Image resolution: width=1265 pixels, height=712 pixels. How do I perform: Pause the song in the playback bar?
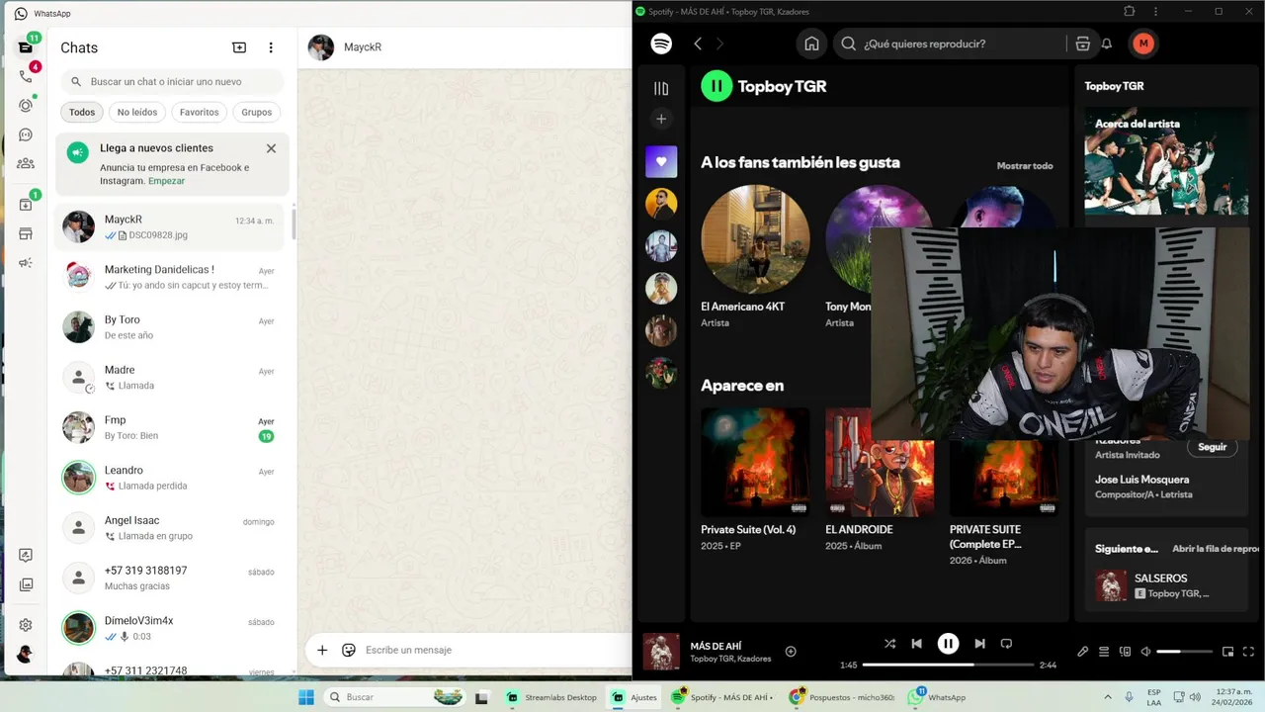pyautogui.click(x=948, y=643)
